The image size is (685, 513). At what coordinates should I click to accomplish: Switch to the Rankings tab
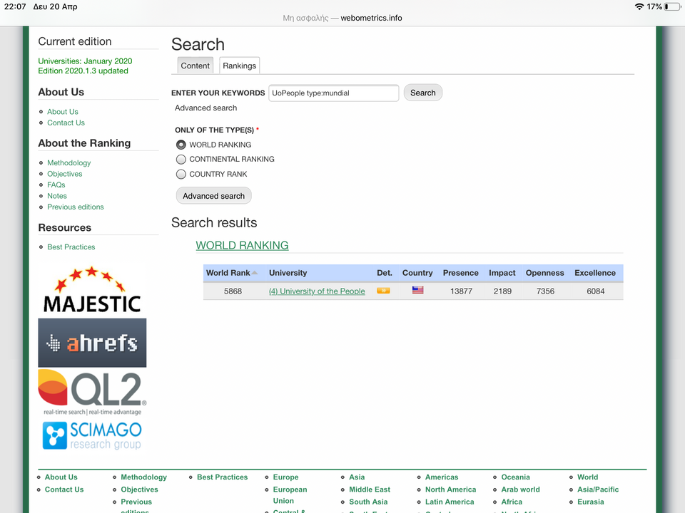pyautogui.click(x=240, y=66)
